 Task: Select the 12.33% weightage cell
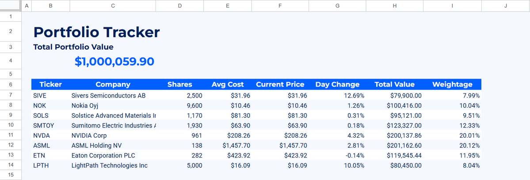tap(452, 125)
